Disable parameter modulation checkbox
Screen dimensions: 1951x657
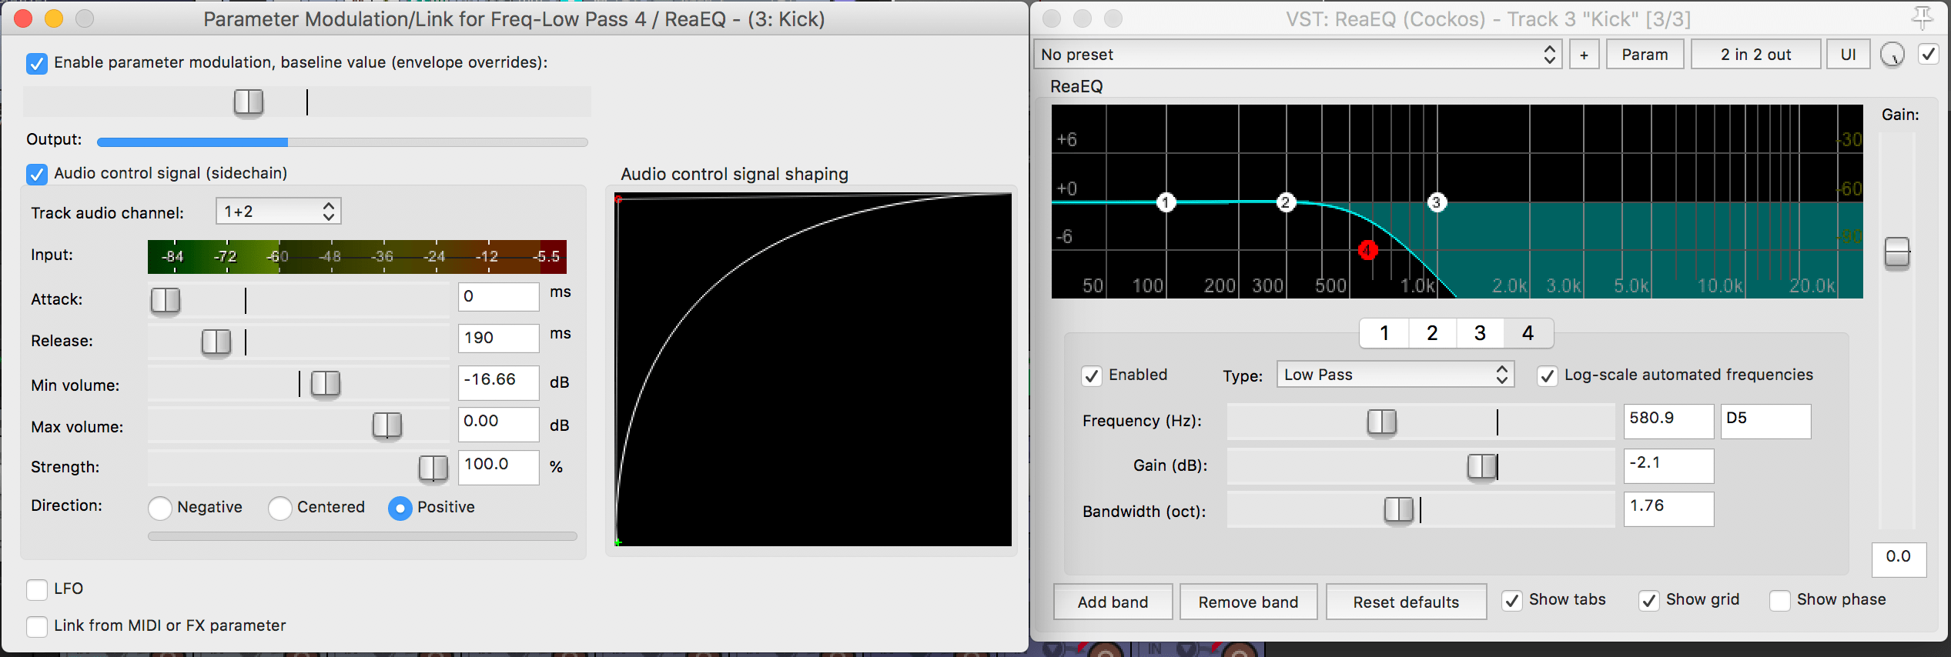(37, 63)
